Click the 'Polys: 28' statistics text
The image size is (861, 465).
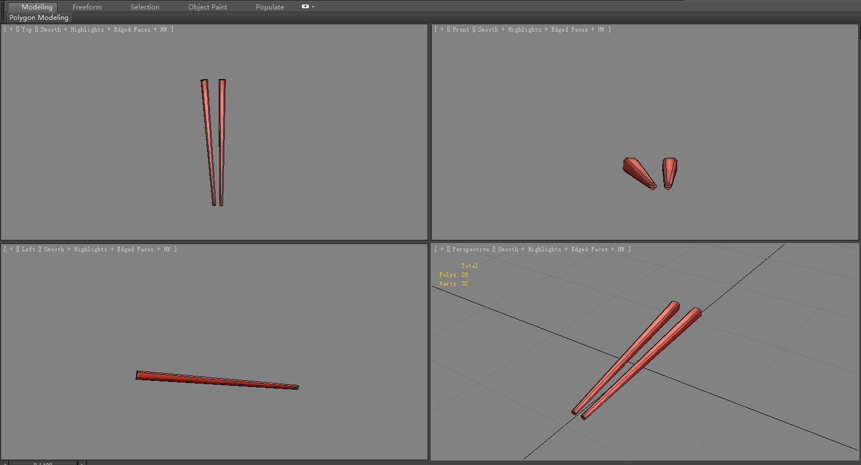tap(453, 275)
